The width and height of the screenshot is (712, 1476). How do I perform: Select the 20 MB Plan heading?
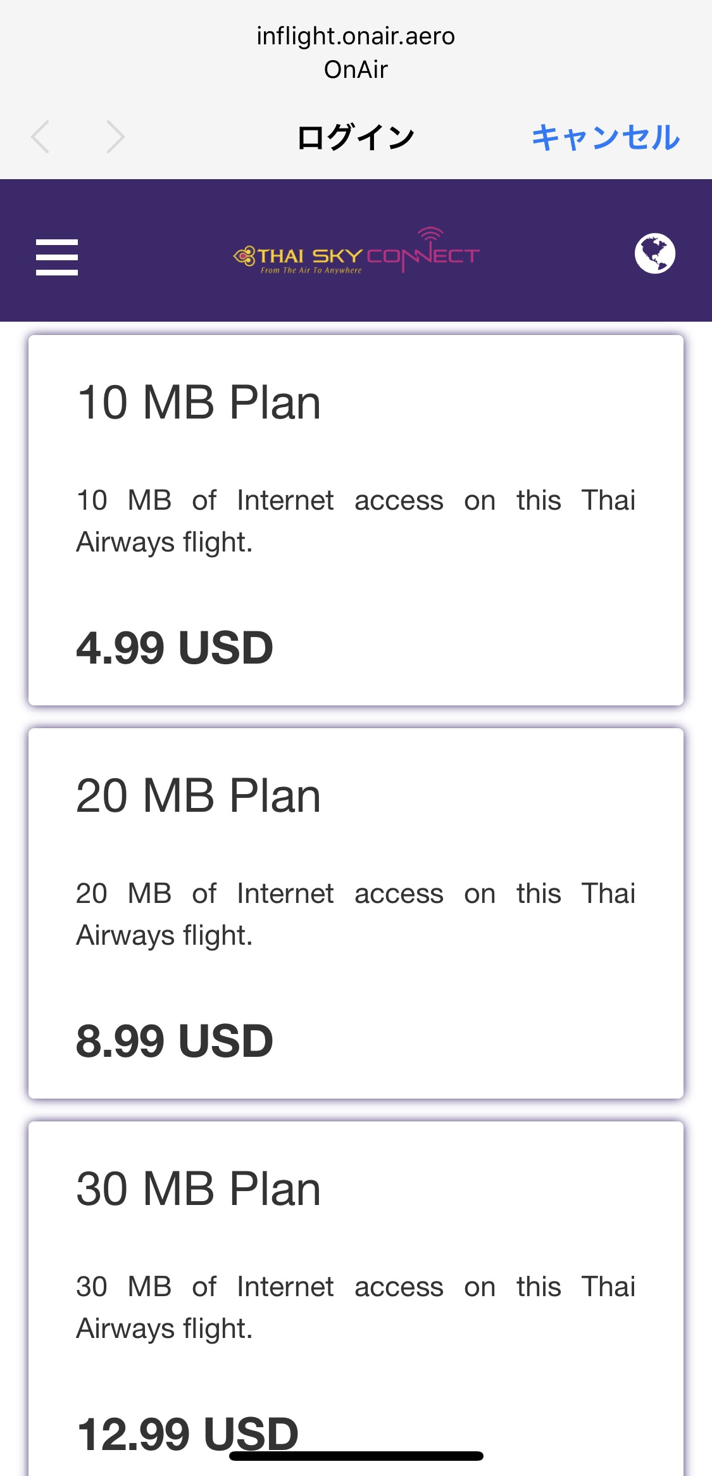199,796
